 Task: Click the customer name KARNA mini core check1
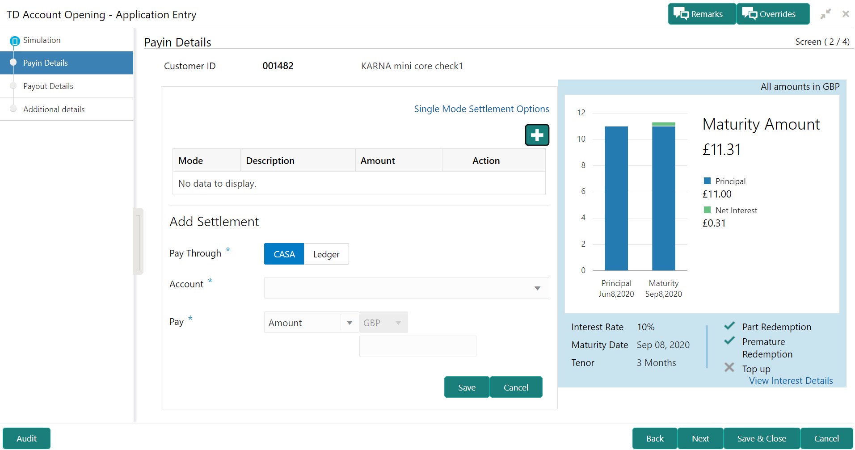(412, 66)
